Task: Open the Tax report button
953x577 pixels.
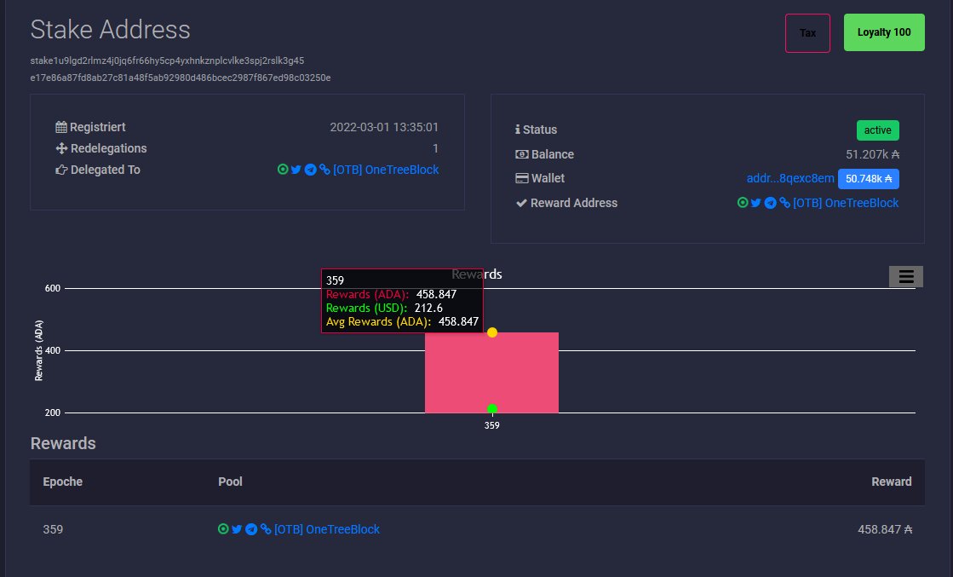Action: tap(807, 33)
